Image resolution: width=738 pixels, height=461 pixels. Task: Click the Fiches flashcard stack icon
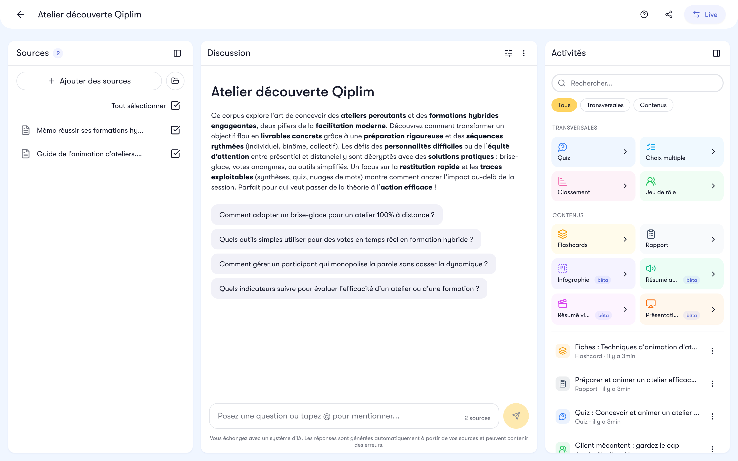point(563,351)
